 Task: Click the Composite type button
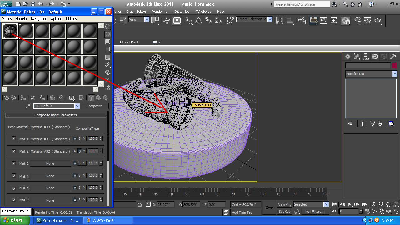(94, 106)
